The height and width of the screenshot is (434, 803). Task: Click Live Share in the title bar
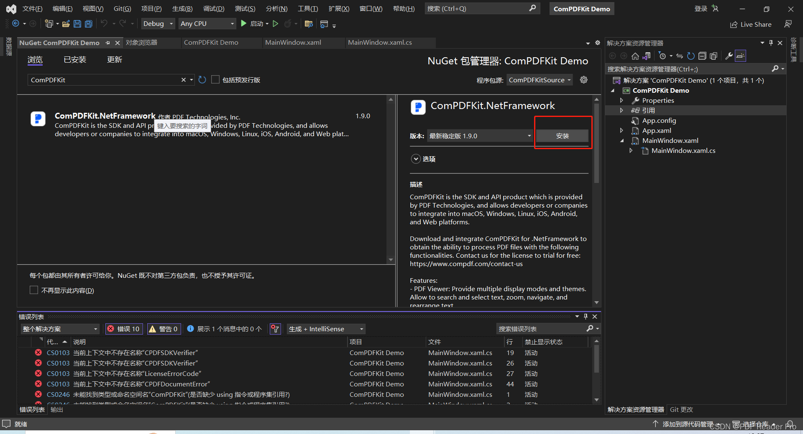751,25
